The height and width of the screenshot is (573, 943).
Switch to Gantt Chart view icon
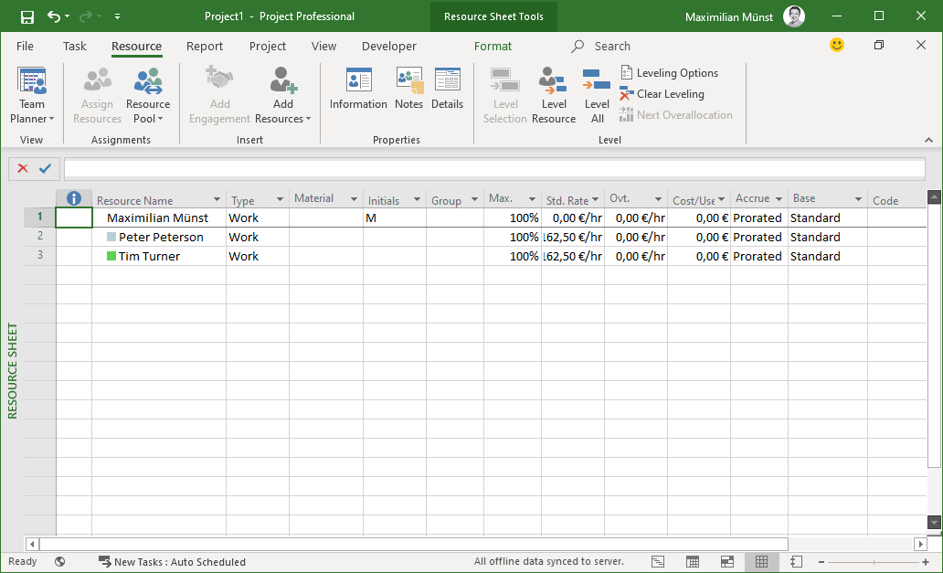tap(658, 561)
